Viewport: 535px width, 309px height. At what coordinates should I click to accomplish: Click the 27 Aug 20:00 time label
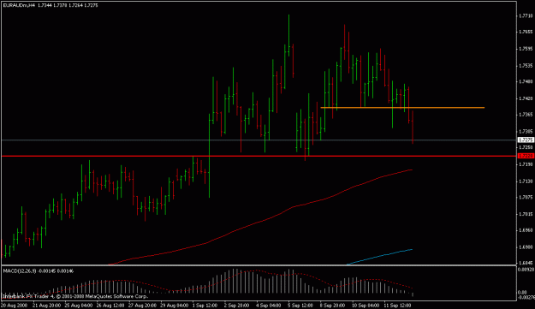(x=142, y=306)
